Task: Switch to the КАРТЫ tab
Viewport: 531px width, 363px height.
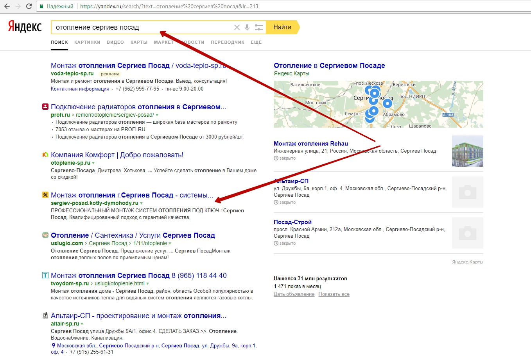Action: click(x=139, y=42)
